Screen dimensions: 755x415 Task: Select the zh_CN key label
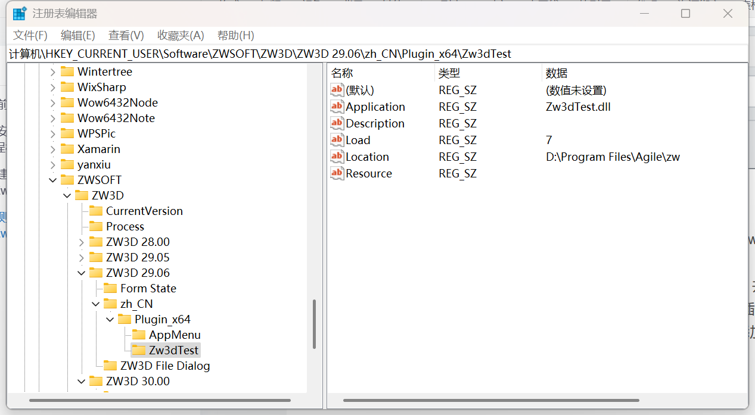(x=136, y=304)
